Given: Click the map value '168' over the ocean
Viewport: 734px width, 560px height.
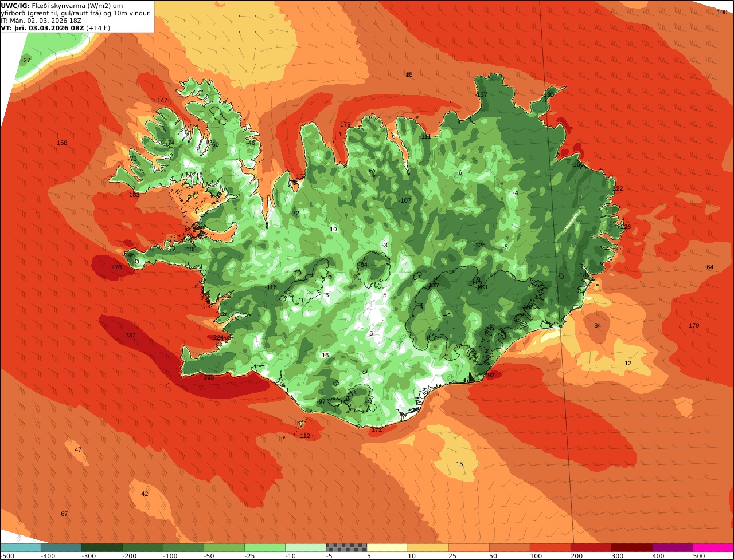Looking at the screenshot, I should tap(62, 143).
